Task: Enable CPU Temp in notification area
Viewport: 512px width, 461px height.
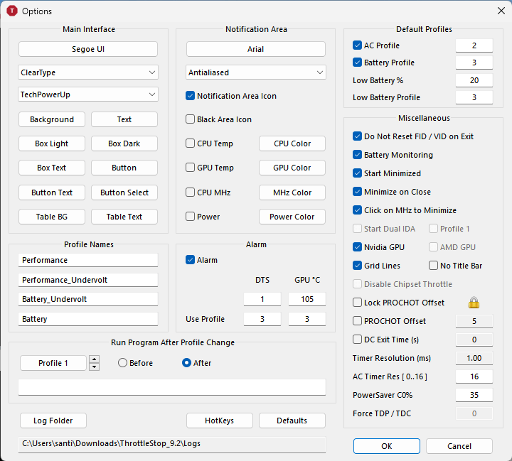Action: (x=190, y=143)
